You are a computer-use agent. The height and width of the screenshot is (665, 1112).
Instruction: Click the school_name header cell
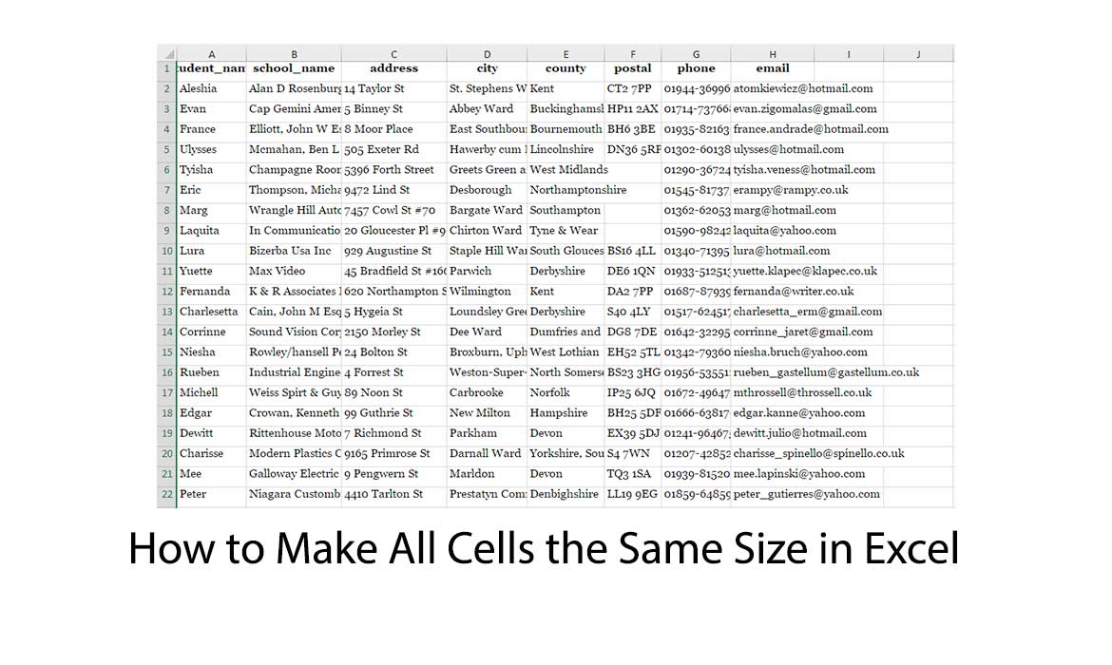pos(294,68)
